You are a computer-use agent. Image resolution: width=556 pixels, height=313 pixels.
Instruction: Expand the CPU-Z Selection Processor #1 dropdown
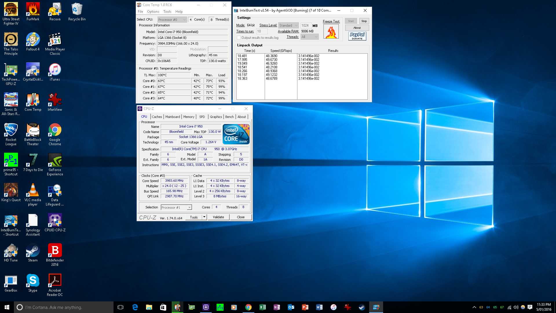coord(176,208)
